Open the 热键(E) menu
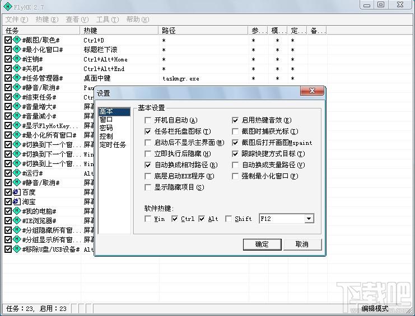Screen dimensions: 415x316 [47, 20]
